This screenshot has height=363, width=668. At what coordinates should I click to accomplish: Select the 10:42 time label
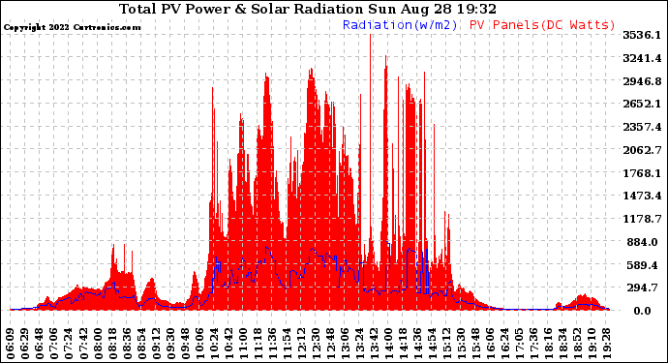[x=228, y=344]
